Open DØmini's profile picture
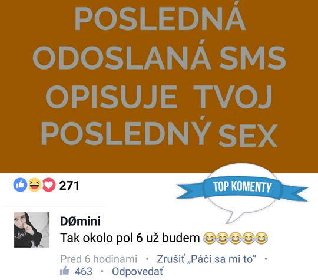318x280 pixels. pos(32,230)
